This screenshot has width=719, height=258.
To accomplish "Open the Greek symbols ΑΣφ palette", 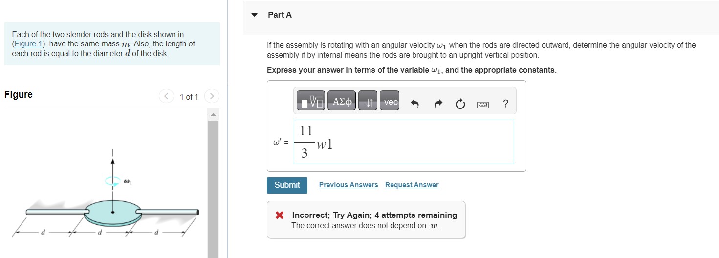I will (x=342, y=102).
